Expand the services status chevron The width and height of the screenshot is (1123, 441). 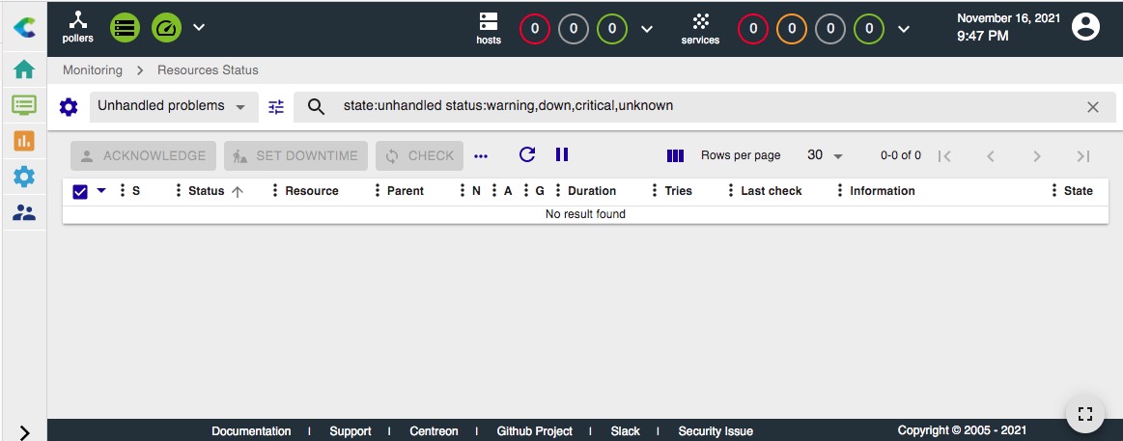point(903,28)
